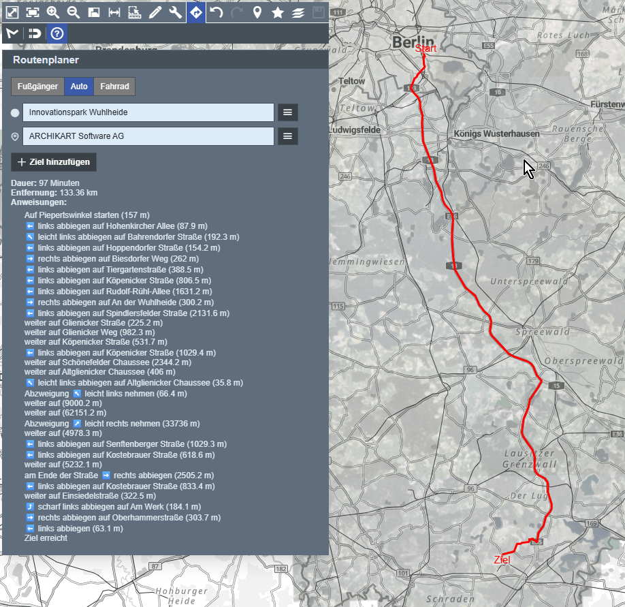Open menu beside ARCHIKART Software AG field
The height and width of the screenshot is (607, 625).
287,136
